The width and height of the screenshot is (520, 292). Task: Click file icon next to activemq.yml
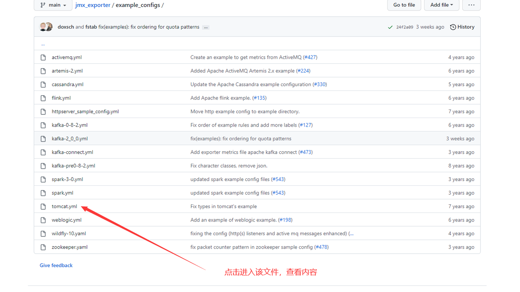[x=43, y=57]
